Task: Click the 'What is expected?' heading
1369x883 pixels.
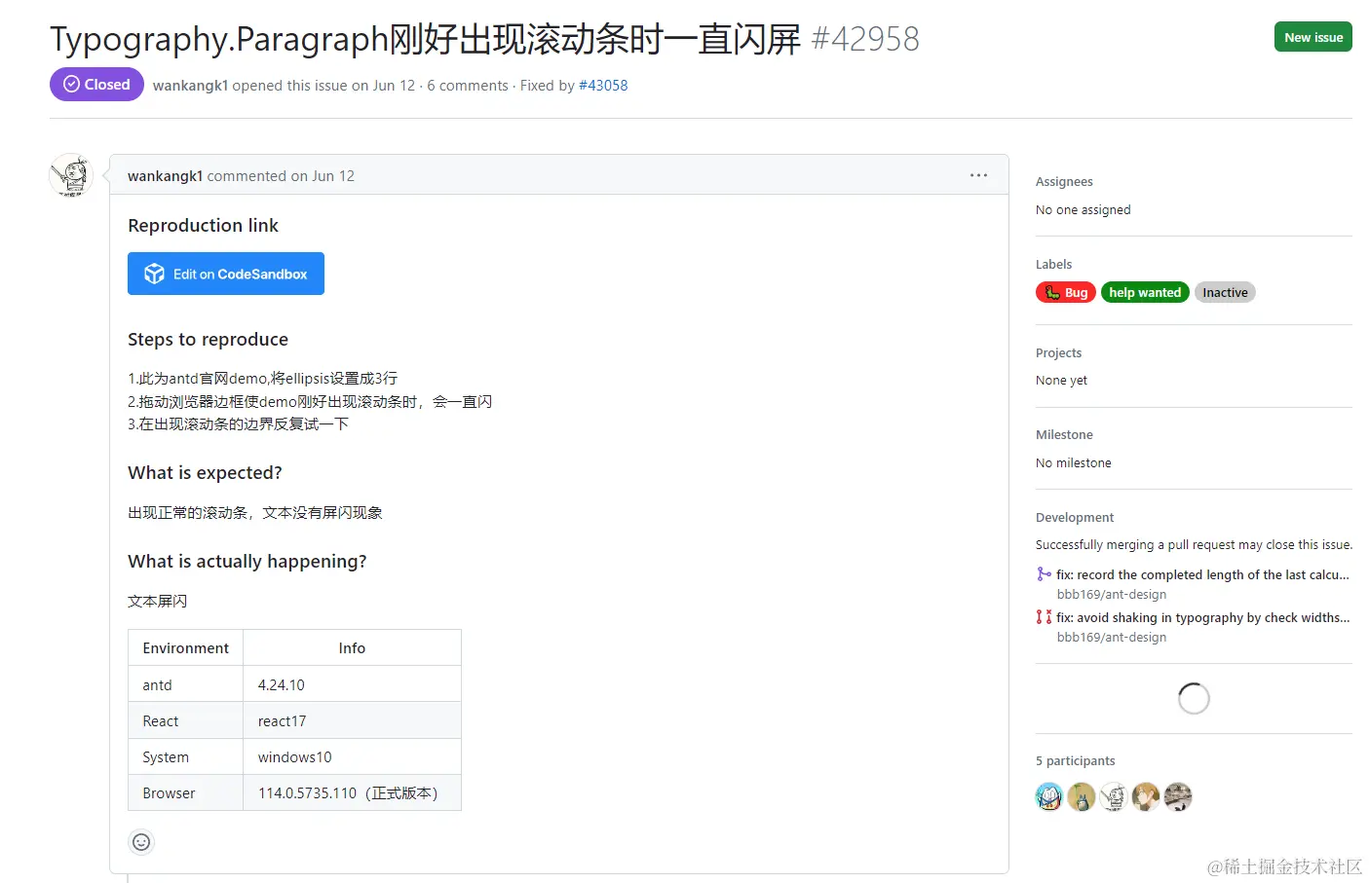Action: (205, 473)
